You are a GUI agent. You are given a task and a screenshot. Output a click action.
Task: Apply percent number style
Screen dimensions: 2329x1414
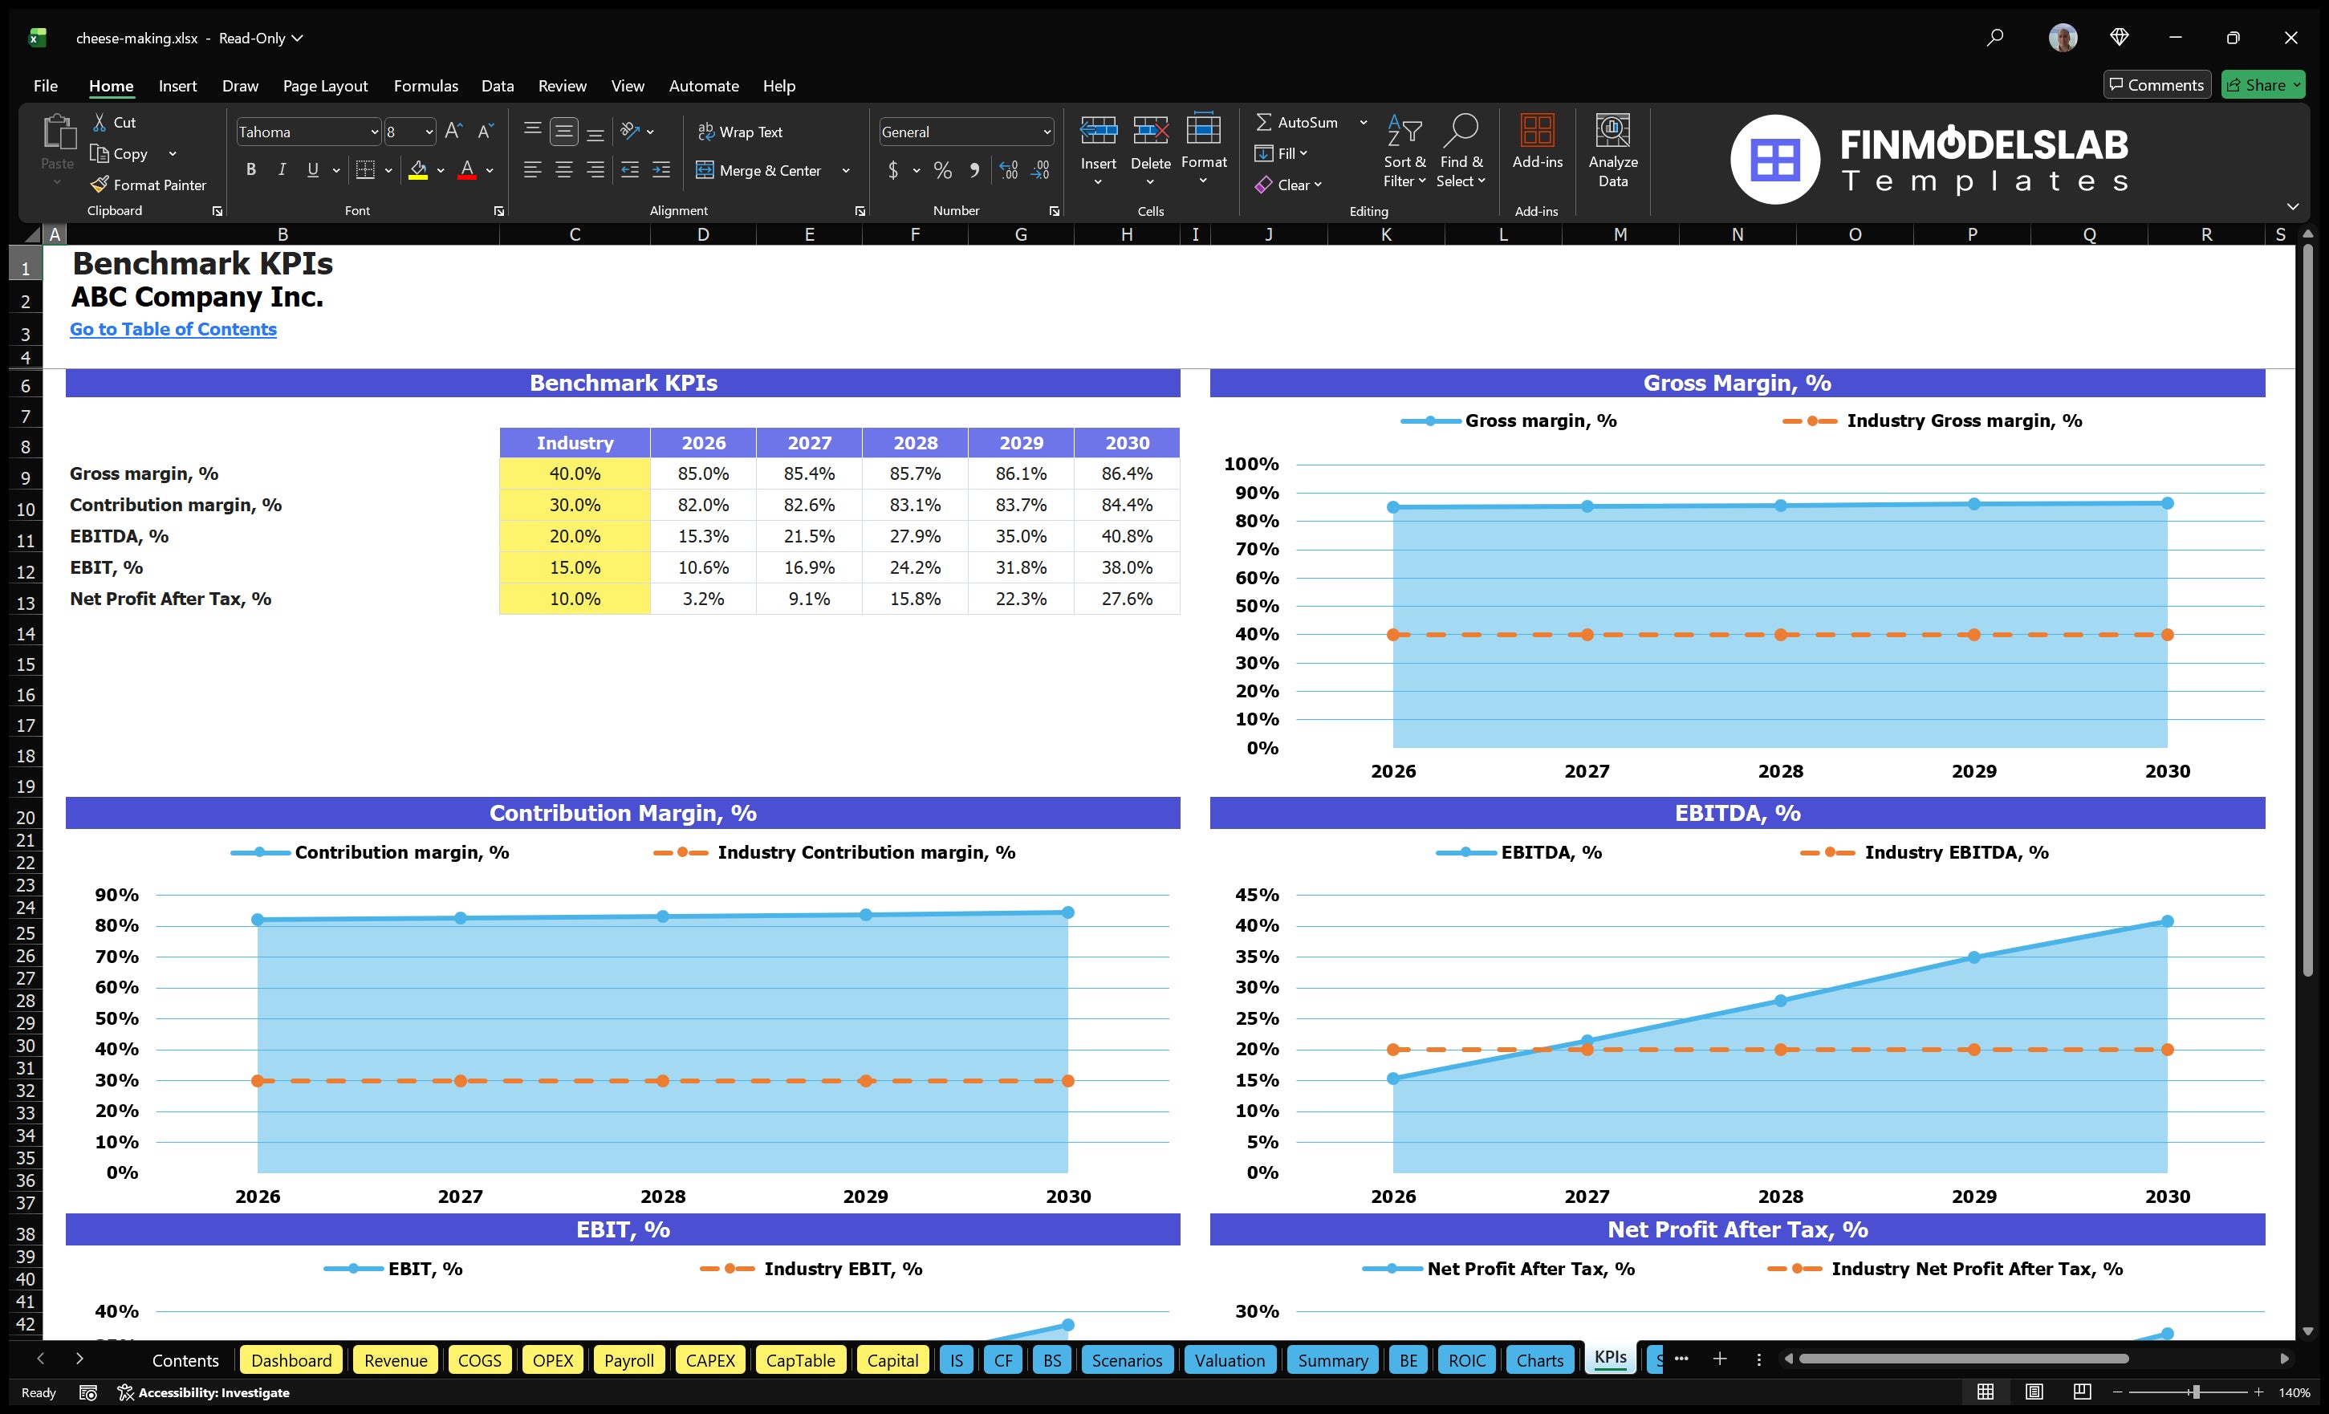(x=942, y=170)
